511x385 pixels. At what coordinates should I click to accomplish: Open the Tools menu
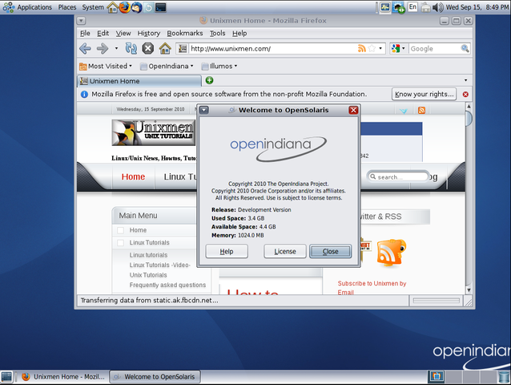[x=217, y=33]
